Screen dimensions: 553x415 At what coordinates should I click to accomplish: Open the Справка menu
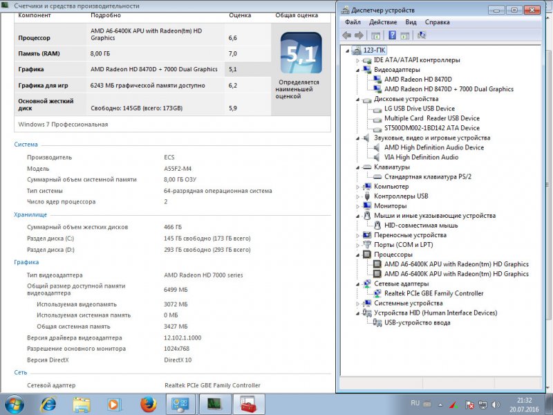coord(438,22)
